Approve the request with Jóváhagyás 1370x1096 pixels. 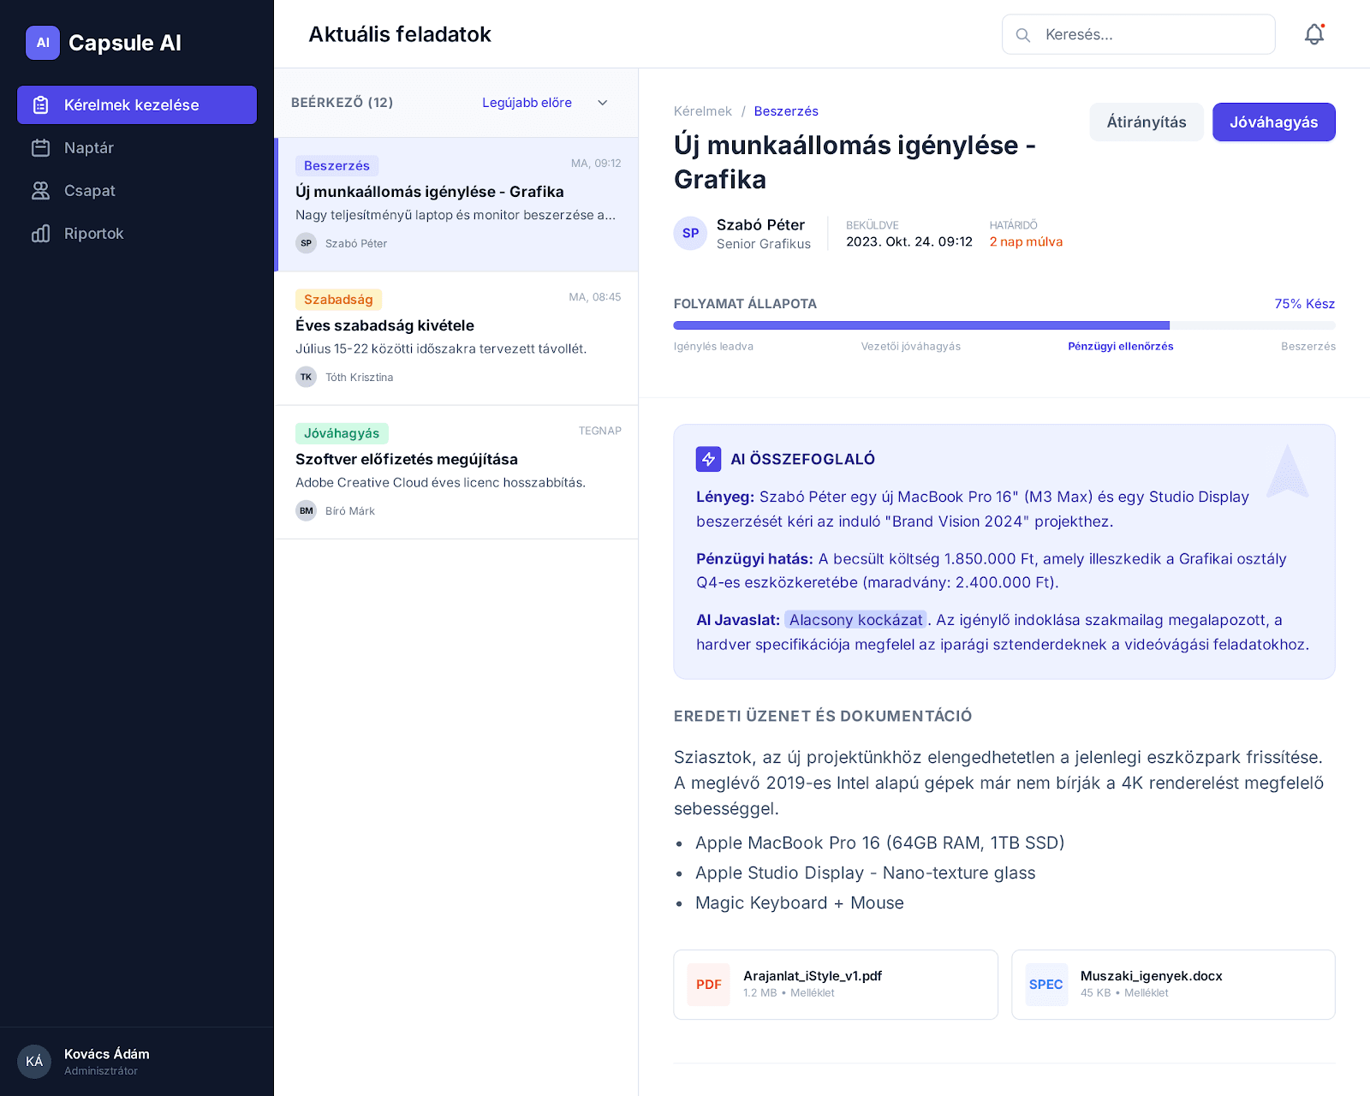1273,122
